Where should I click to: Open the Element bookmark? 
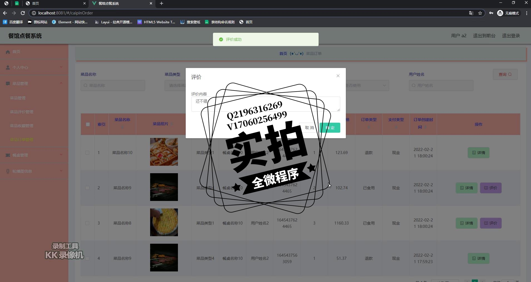tap(70, 22)
